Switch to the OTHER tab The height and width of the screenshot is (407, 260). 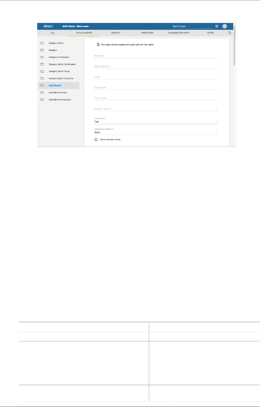point(210,33)
